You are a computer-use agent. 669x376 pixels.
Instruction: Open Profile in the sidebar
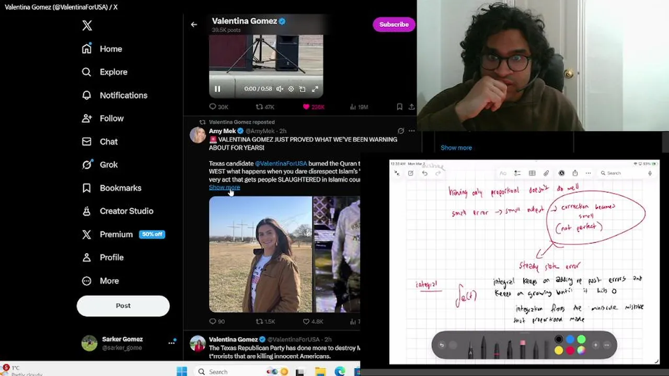click(102, 257)
